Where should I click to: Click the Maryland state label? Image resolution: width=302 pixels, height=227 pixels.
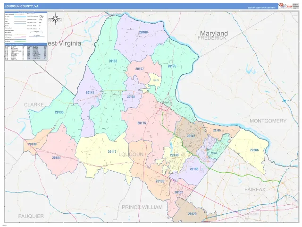tap(214, 33)
